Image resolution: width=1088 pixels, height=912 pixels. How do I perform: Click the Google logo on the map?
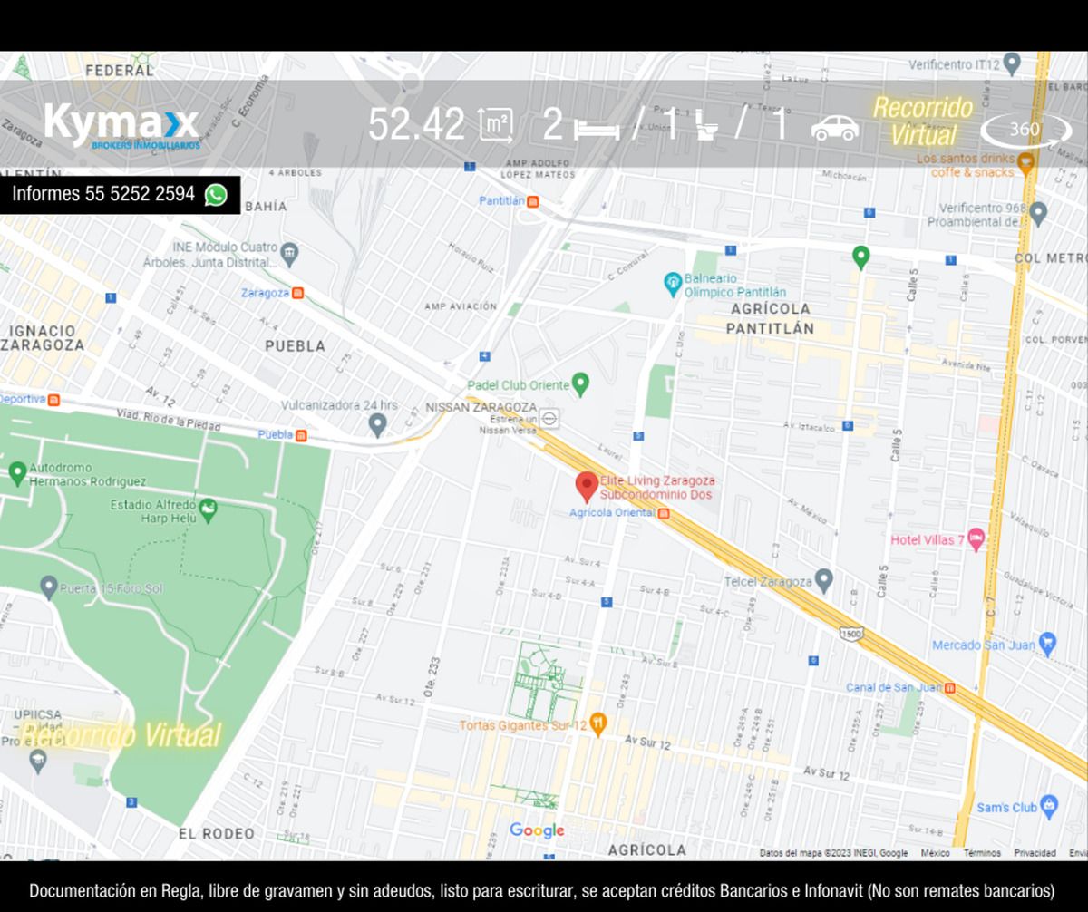point(537,830)
